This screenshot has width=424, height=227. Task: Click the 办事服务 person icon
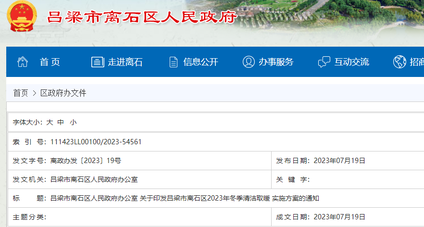[x=249, y=62]
